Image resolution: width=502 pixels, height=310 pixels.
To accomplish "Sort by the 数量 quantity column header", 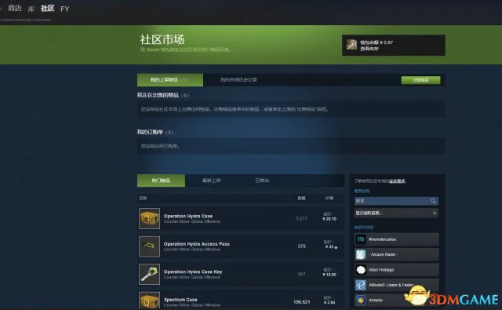I will (x=301, y=199).
